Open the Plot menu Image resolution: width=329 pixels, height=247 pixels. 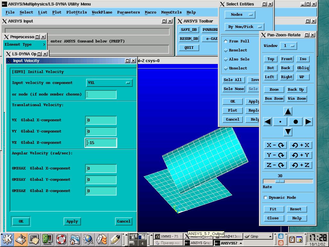(57, 12)
